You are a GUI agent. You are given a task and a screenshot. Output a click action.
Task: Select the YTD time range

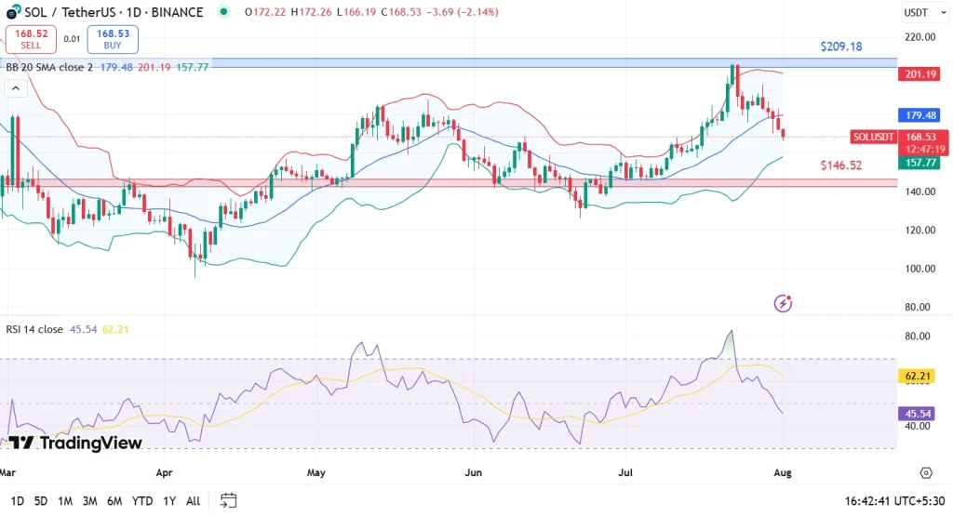[142, 500]
